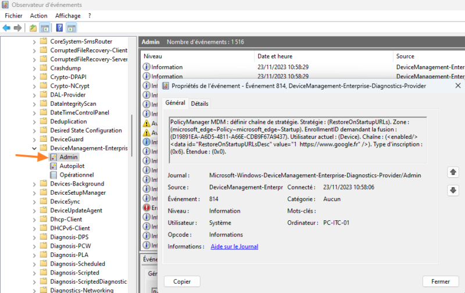This screenshot has width=465, height=293.
Task: Show previous event with the up arrow
Action: coord(453,173)
